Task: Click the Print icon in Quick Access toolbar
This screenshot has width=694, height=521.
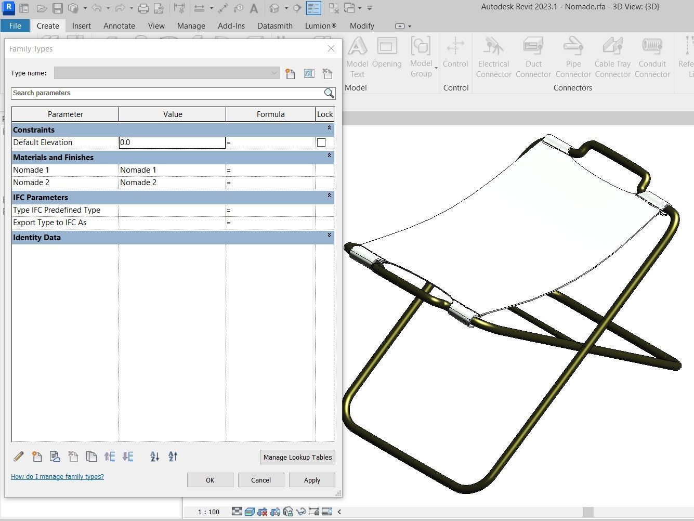Action: pyautogui.click(x=143, y=8)
